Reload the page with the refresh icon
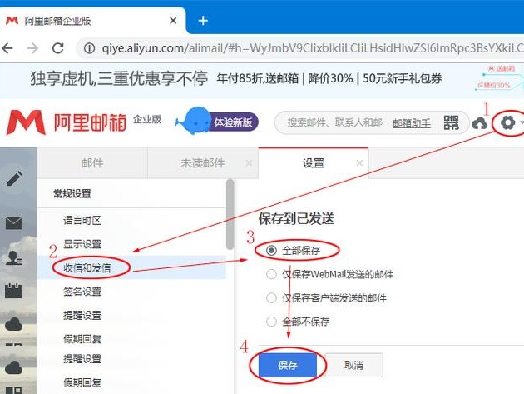This screenshot has width=524, height=394. 58,48
